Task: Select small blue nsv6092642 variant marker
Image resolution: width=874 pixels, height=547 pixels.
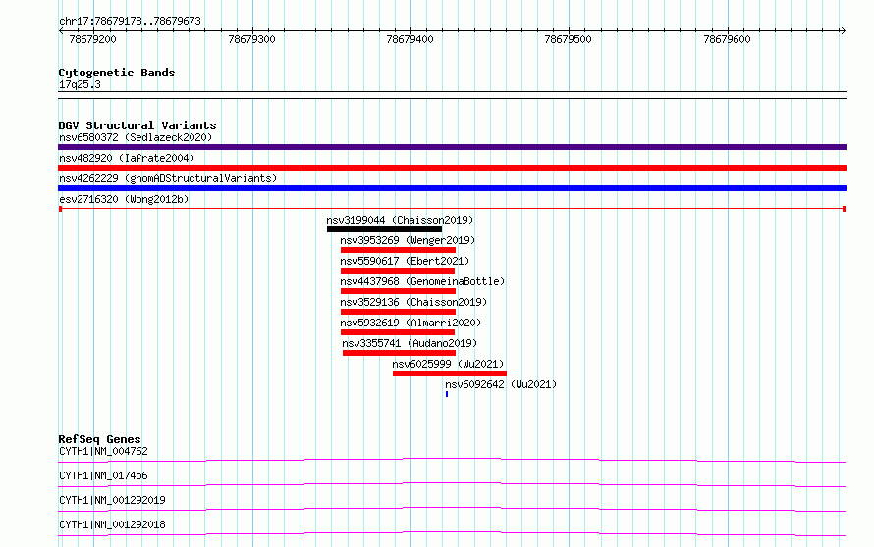Action: [x=447, y=394]
